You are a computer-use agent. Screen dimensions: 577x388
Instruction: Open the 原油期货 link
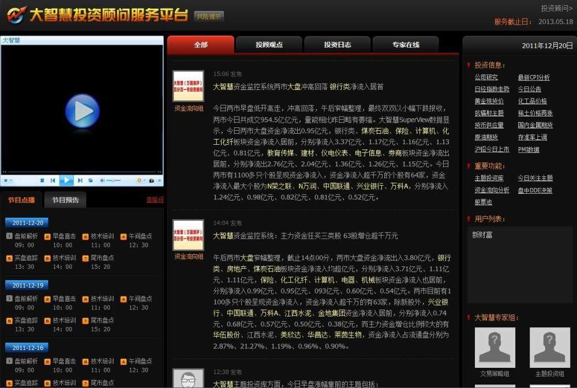[486, 137]
